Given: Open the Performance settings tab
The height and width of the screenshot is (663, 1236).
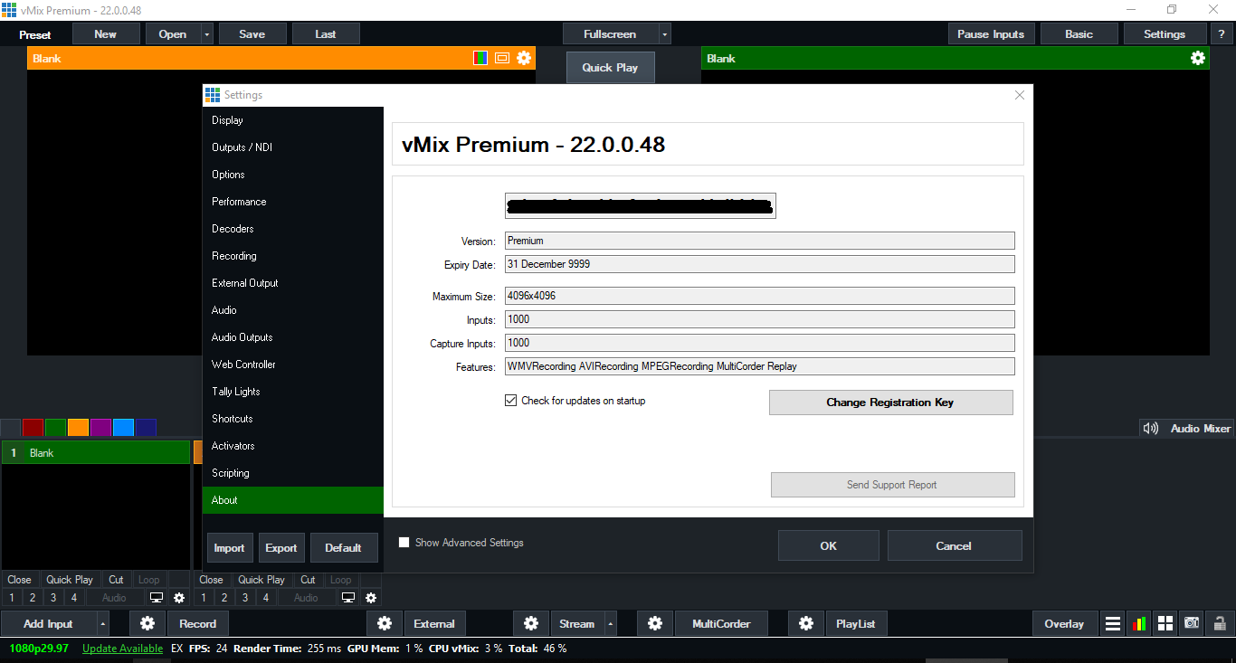Looking at the screenshot, I should (x=293, y=202).
